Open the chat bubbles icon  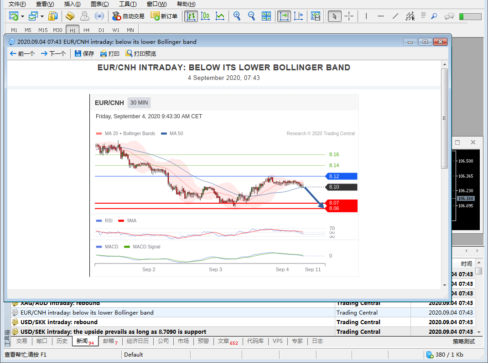[x=449, y=16]
